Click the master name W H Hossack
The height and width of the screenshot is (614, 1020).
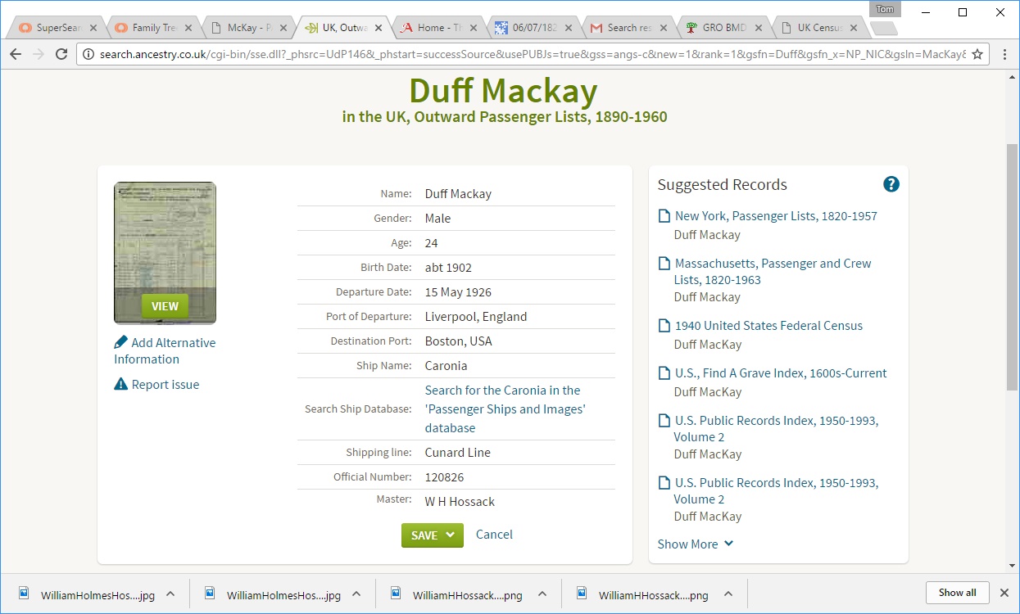coord(460,502)
